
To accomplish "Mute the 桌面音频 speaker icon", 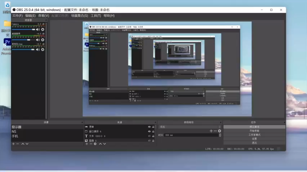I will pyautogui.click(x=38, y=40).
